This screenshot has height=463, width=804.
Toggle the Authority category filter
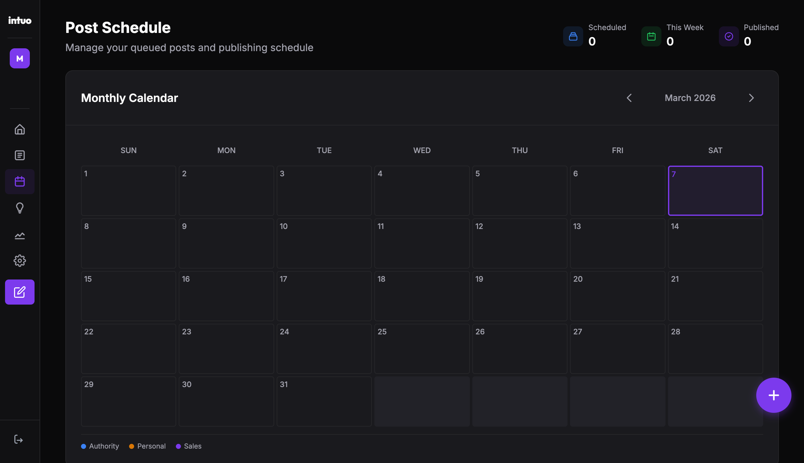pyautogui.click(x=100, y=446)
